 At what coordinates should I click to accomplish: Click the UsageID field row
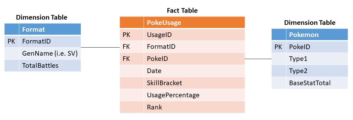coord(182,35)
